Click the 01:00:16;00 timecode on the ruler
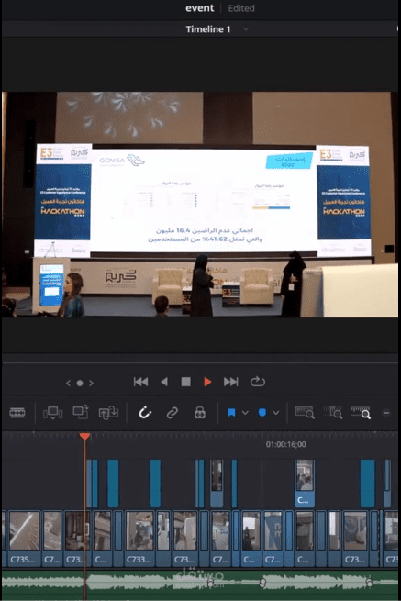The width and height of the screenshot is (401, 601). click(x=286, y=444)
